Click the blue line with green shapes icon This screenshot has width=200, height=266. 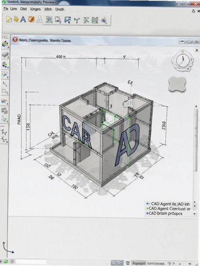point(4,119)
